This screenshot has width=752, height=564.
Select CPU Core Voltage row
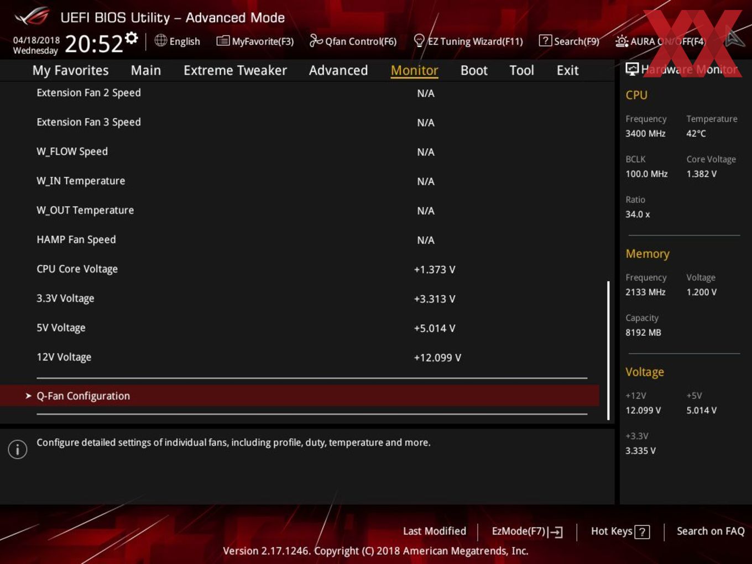tap(300, 269)
